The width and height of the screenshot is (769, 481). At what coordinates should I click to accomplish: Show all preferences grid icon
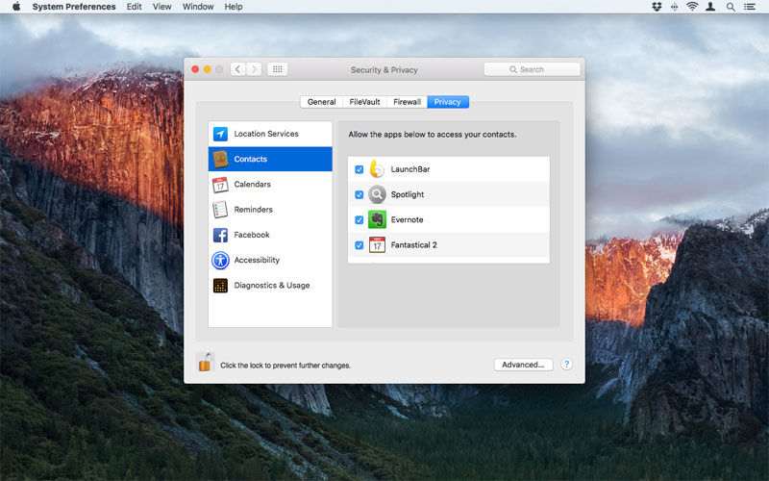(x=277, y=69)
